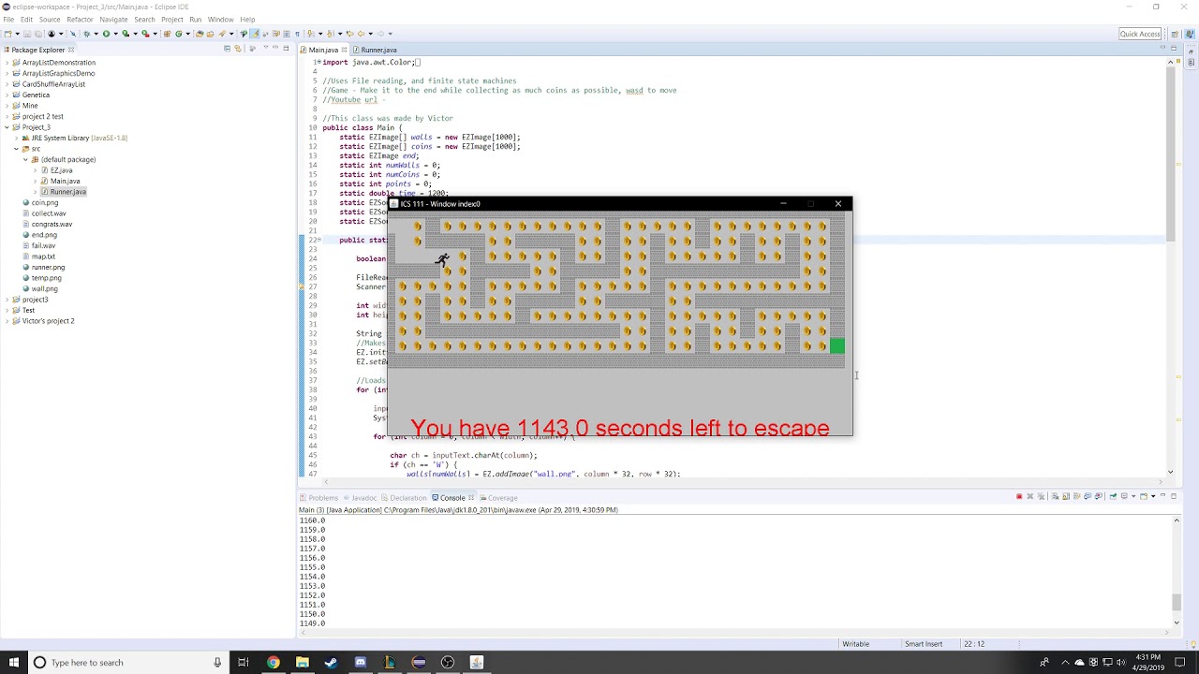Image resolution: width=1199 pixels, height=674 pixels.
Task: Open the Refactor menu
Action: (x=80, y=19)
